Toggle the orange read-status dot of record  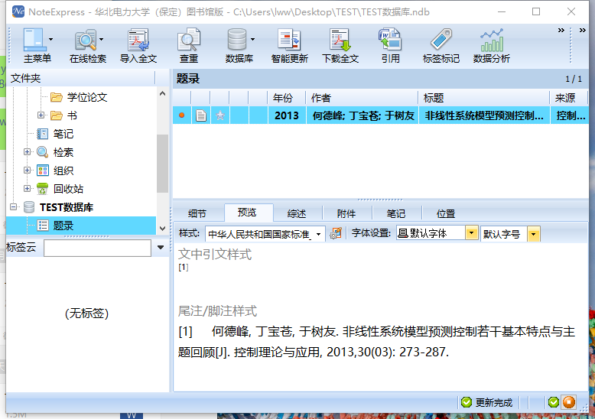[182, 115]
